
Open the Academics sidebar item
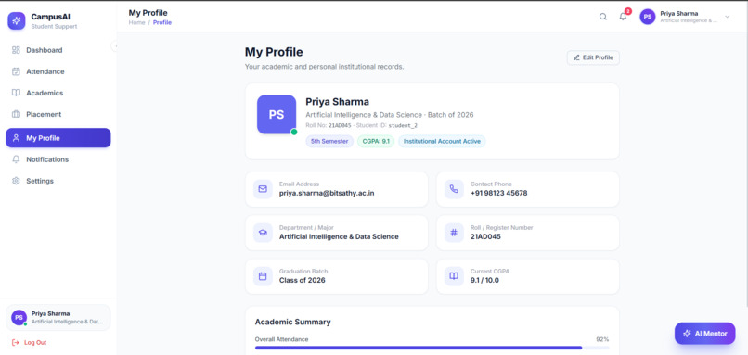[58, 93]
